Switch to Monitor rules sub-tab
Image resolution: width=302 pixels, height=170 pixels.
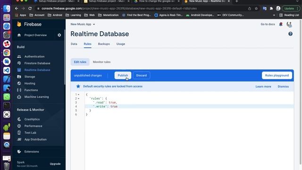pos(102,62)
